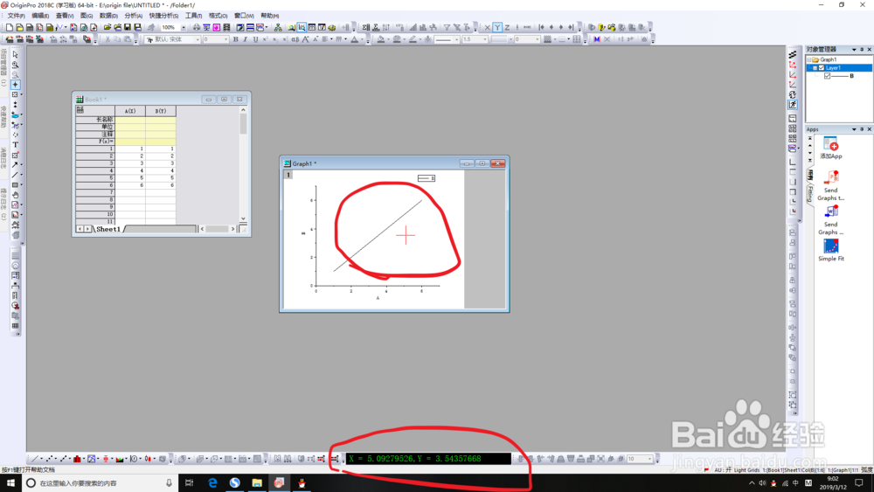Click the bar chart plot icon
Viewport: 874px width, 492px height.
(x=77, y=459)
